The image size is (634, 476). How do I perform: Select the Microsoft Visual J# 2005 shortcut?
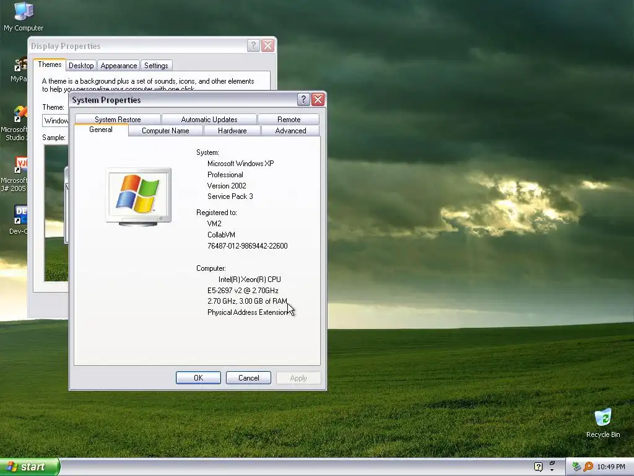15,174
